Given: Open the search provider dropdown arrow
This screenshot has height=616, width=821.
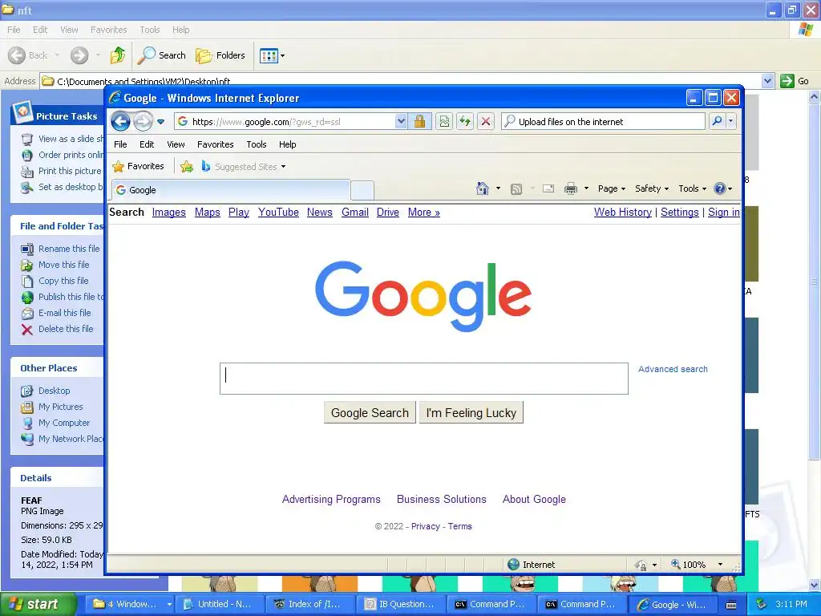Looking at the screenshot, I should coord(731,122).
